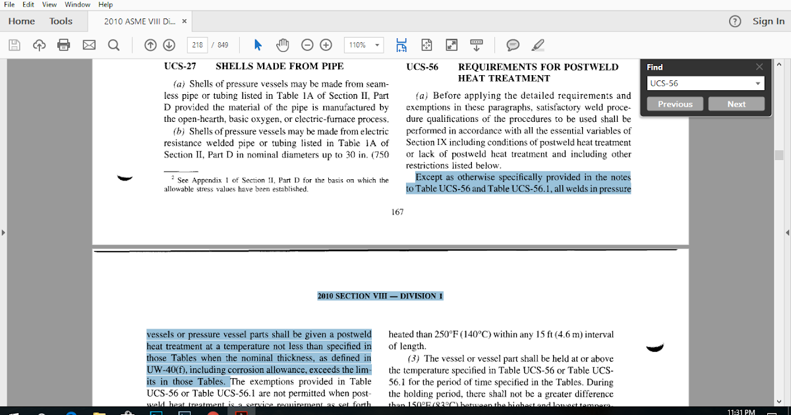Open the File menu
This screenshot has width=791, height=415.
(x=10, y=5)
